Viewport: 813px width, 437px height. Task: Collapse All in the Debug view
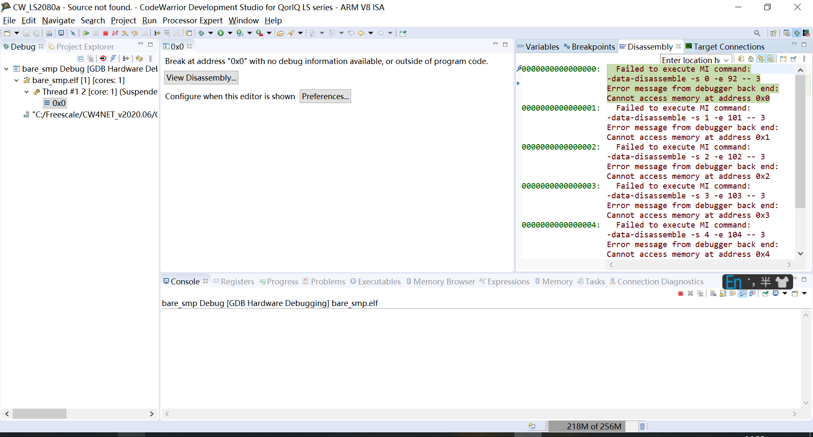click(81, 58)
